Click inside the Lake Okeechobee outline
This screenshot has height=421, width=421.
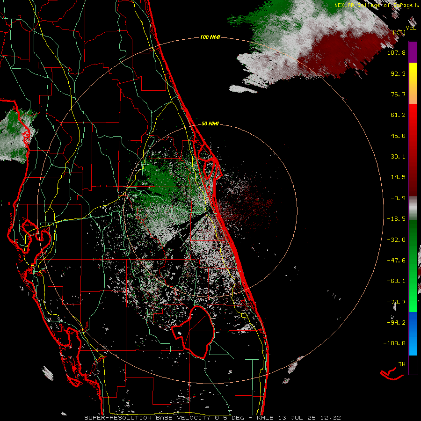pyautogui.click(x=199, y=332)
